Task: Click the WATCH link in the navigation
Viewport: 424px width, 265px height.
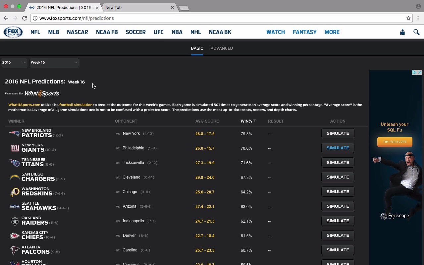Action: 276,32
